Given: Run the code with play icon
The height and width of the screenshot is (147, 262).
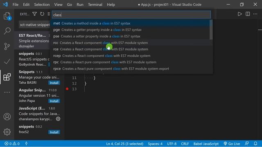Looking at the screenshot, I should click(240, 14).
